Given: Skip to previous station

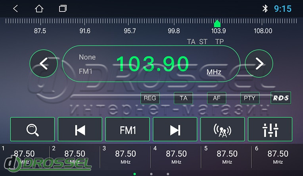Looking at the screenshot, I should pos(80,129).
